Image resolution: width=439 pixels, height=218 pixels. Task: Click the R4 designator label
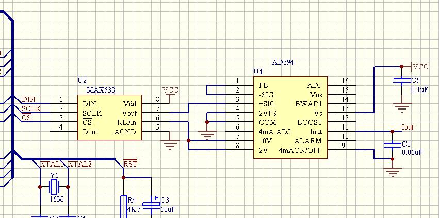click(132, 200)
